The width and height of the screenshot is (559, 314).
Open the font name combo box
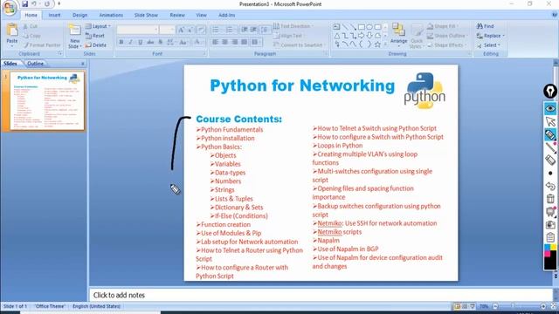[x=138, y=30]
